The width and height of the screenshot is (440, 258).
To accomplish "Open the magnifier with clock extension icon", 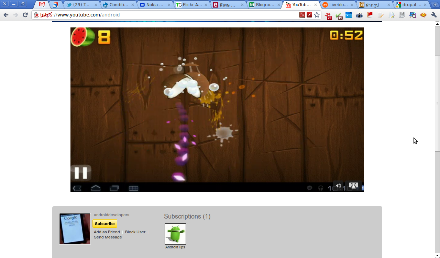I will [x=412, y=15].
